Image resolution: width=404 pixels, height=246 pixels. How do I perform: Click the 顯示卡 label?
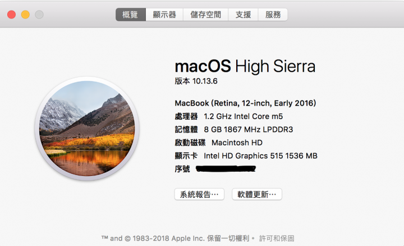[x=186, y=156]
